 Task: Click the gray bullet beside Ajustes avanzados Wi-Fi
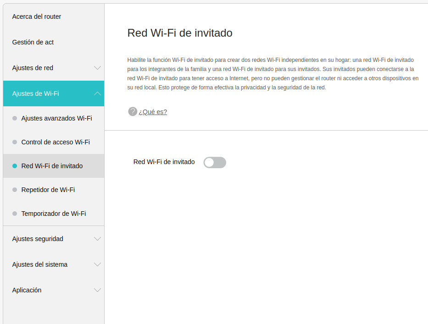(15, 118)
